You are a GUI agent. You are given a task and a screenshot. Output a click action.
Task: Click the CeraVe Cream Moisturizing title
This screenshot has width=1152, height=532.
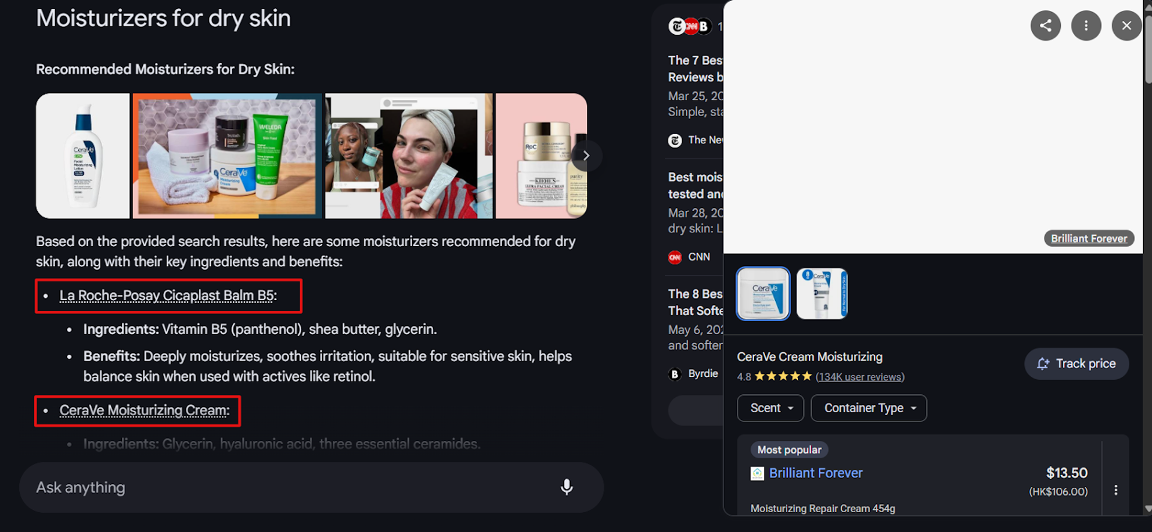point(809,357)
